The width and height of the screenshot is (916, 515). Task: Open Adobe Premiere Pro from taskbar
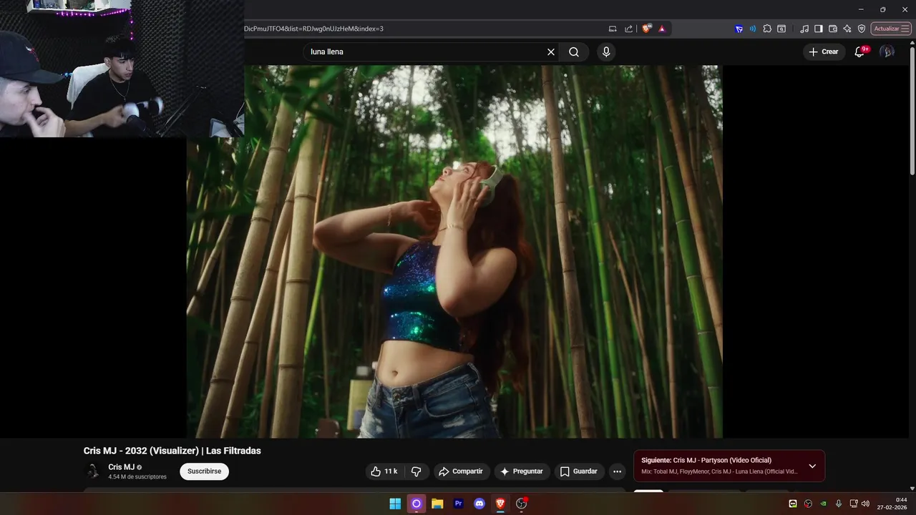click(459, 504)
